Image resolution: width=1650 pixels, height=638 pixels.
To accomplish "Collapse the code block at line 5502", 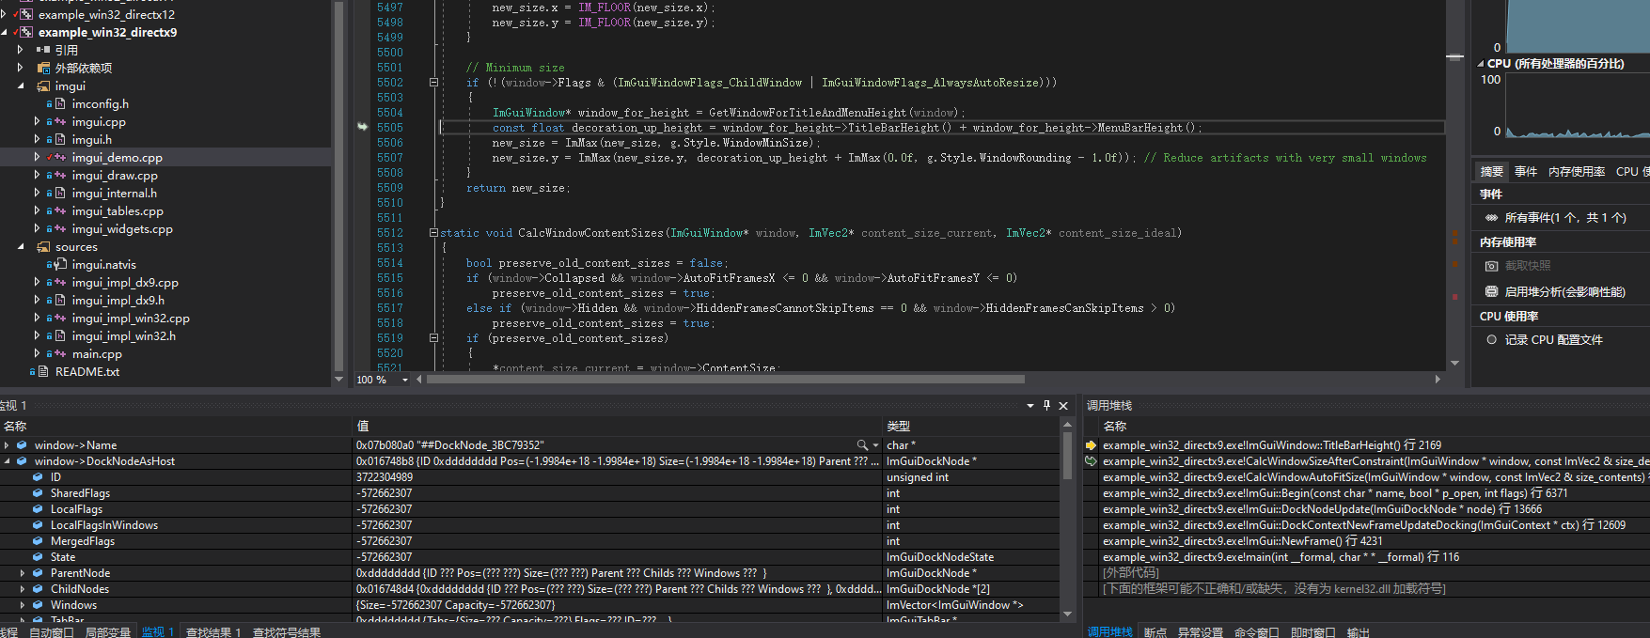I will [433, 83].
